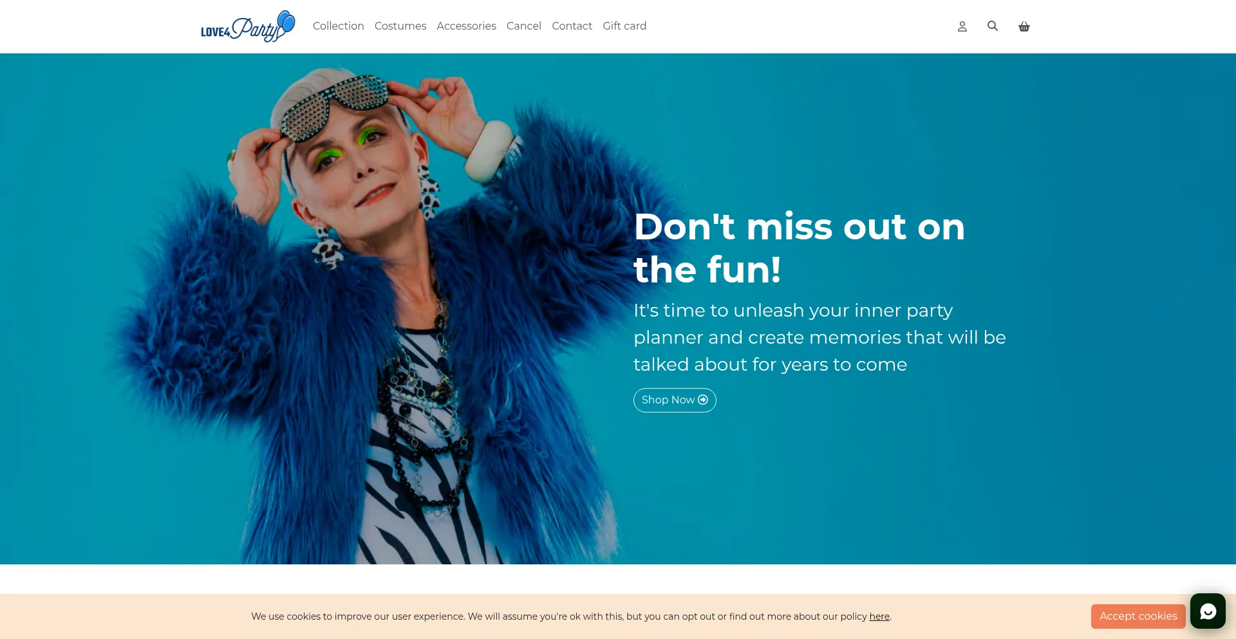This screenshot has width=1236, height=639.
Task: Click the balloon graphic in the logo
Action: (x=286, y=22)
